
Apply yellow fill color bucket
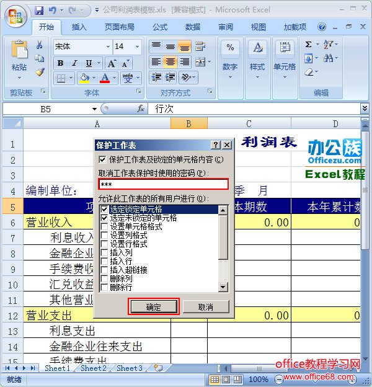(x=84, y=78)
